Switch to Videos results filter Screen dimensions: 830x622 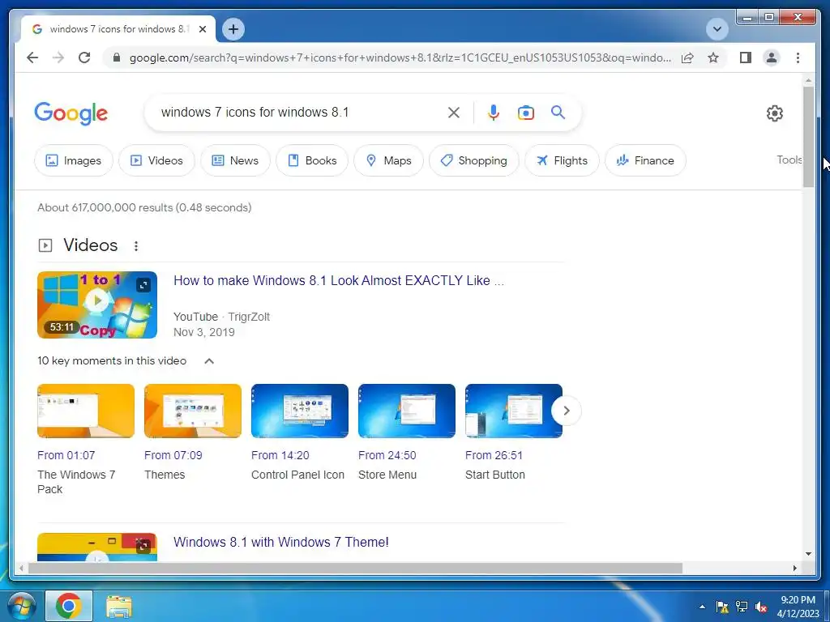pos(156,160)
